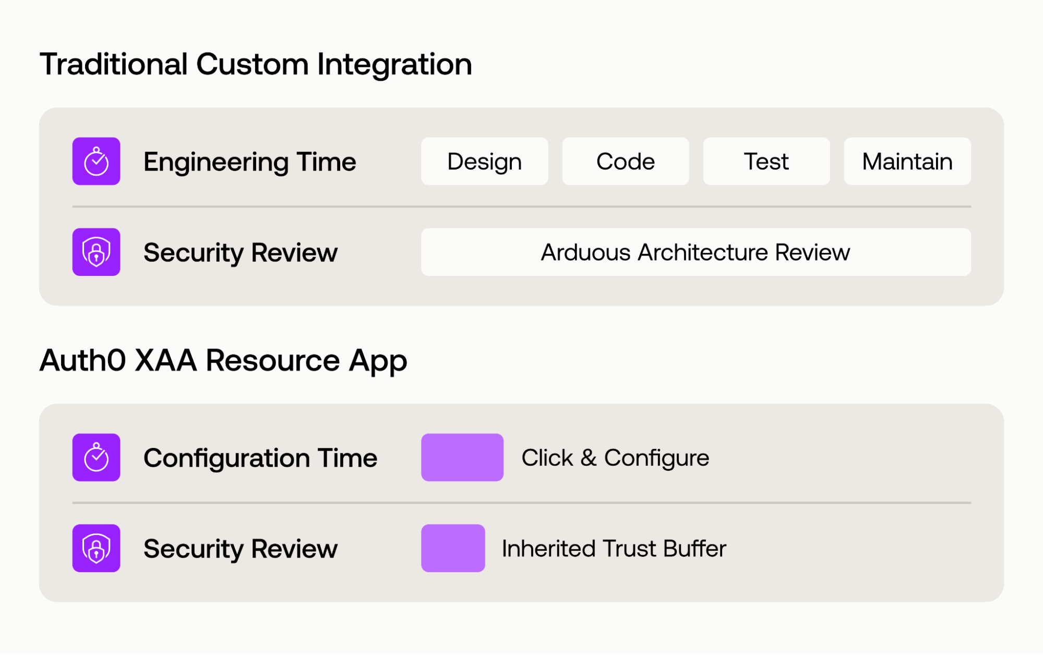Click the Traditional Custom Integration heading
The image size is (1043, 655).
pos(256,64)
